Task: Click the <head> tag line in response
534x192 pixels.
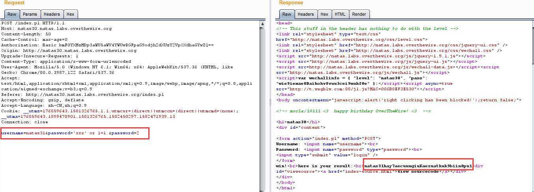Action: pos(284,23)
